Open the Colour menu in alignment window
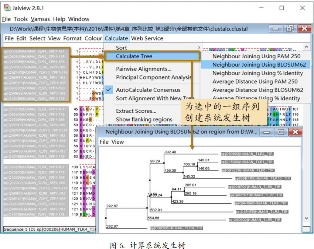 (x=93, y=38)
